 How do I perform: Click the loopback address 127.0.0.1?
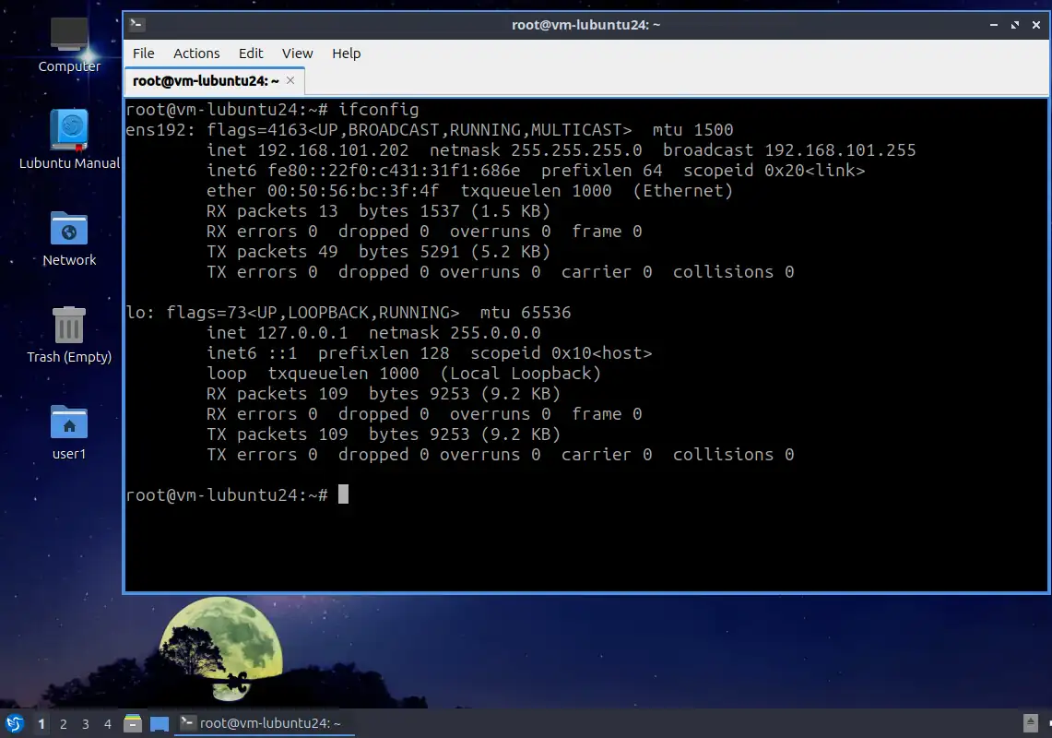tap(302, 333)
